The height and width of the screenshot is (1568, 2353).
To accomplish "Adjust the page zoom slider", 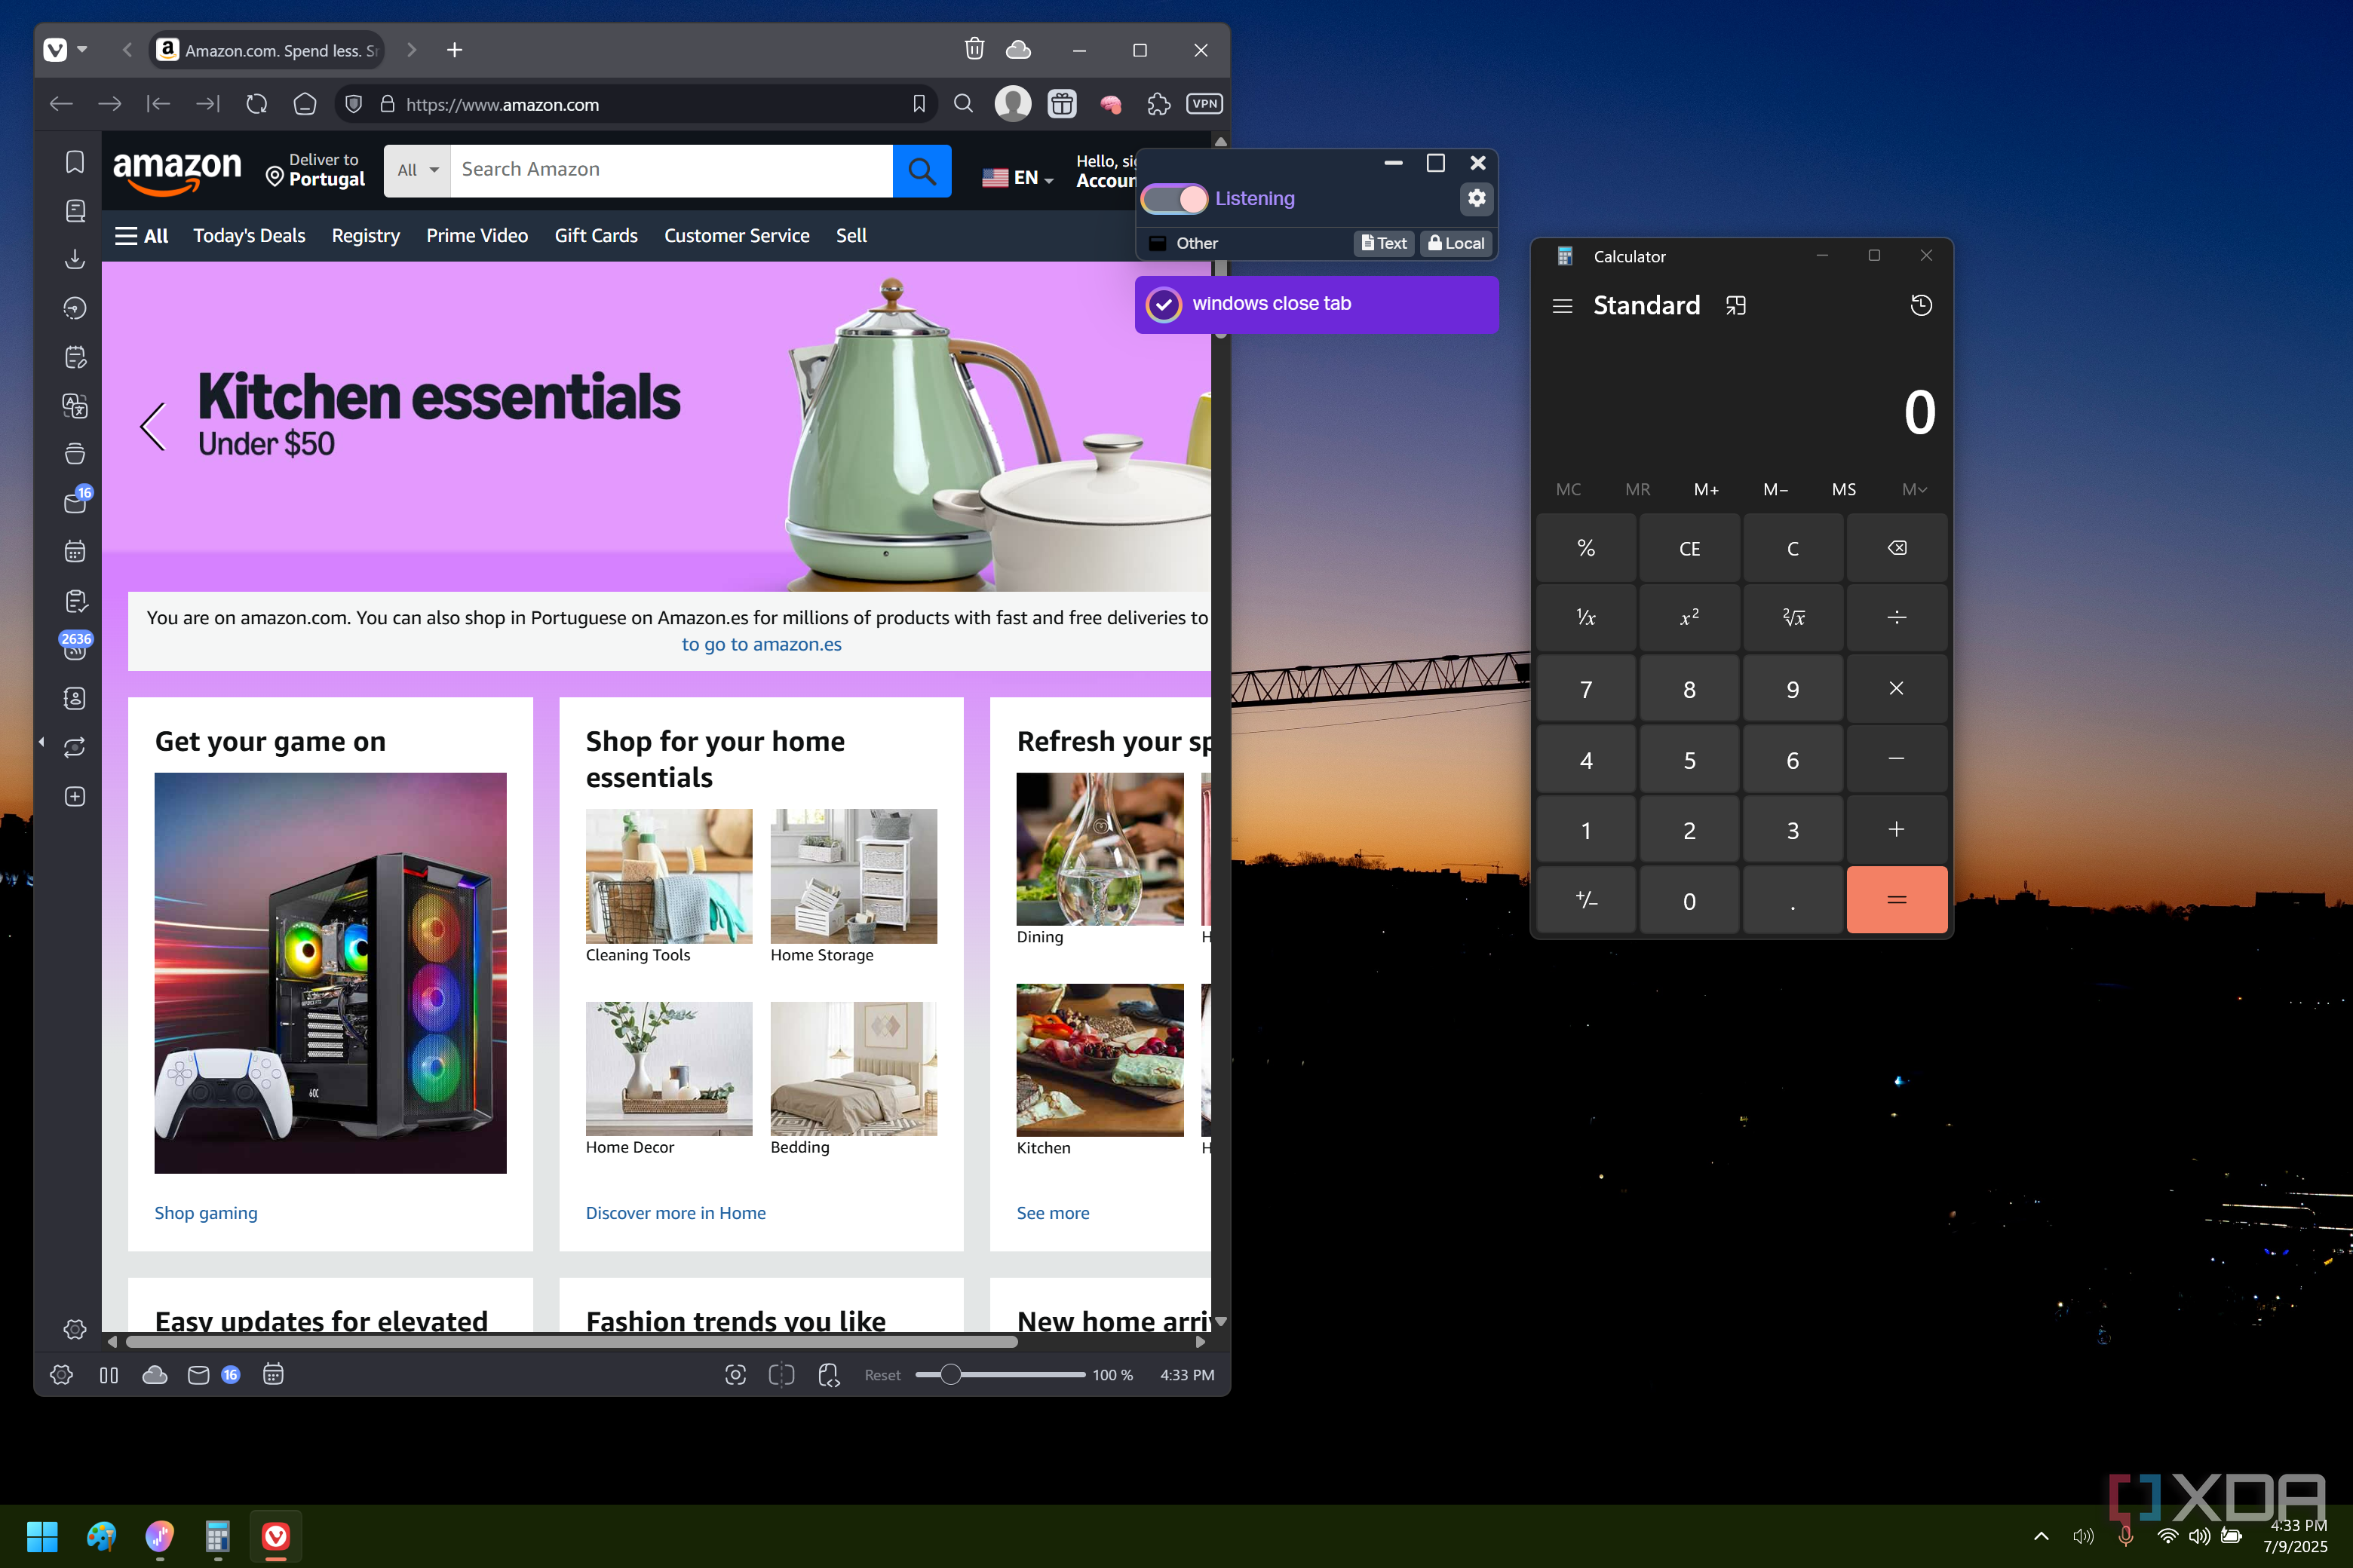I will (999, 1375).
